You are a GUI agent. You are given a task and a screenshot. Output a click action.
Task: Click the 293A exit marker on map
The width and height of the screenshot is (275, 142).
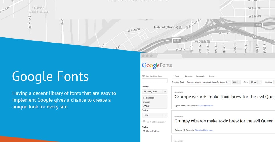point(258,25)
